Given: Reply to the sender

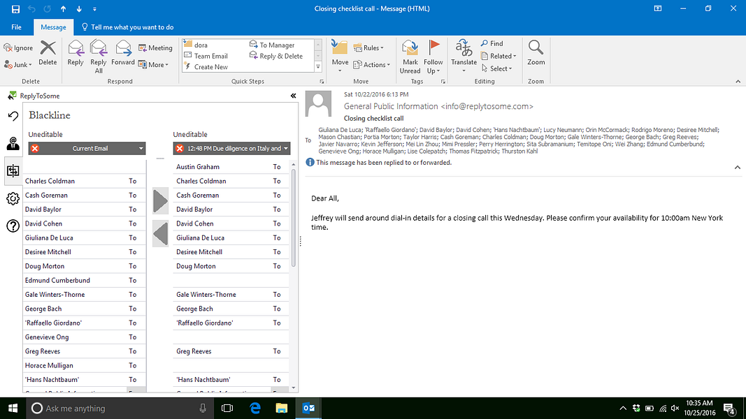Looking at the screenshot, I should [x=76, y=53].
